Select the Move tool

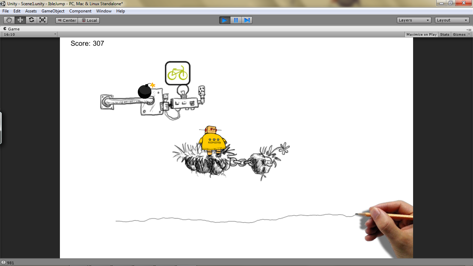pyautogui.click(x=20, y=20)
